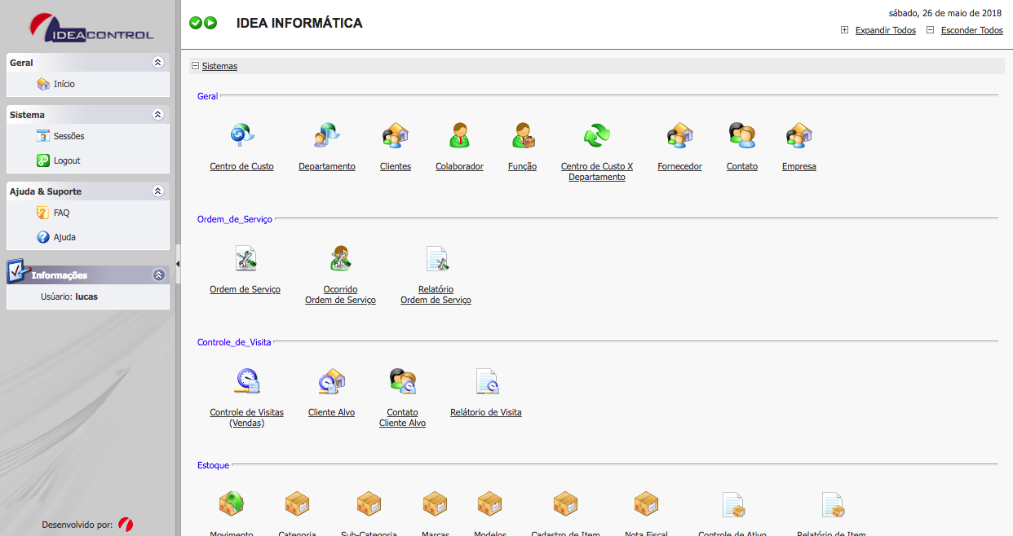This screenshot has height=536, width=1013.
Task: Open the Relátorio de Visita icon
Action: [486, 380]
